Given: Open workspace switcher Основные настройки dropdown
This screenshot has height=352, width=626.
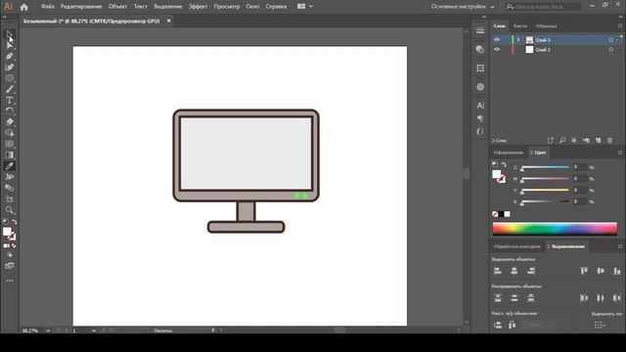Looking at the screenshot, I should point(463,7).
